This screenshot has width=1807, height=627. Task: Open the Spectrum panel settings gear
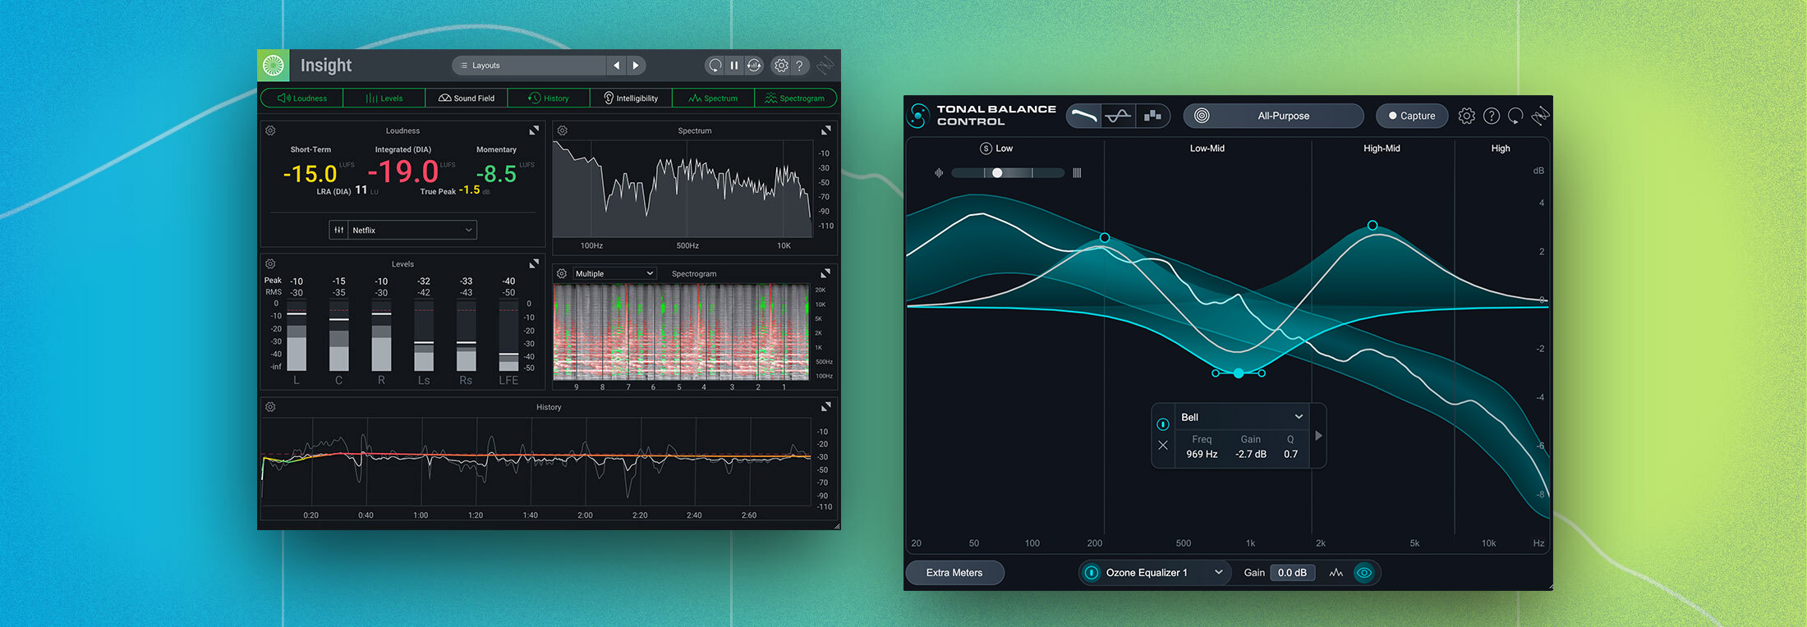click(563, 130)
